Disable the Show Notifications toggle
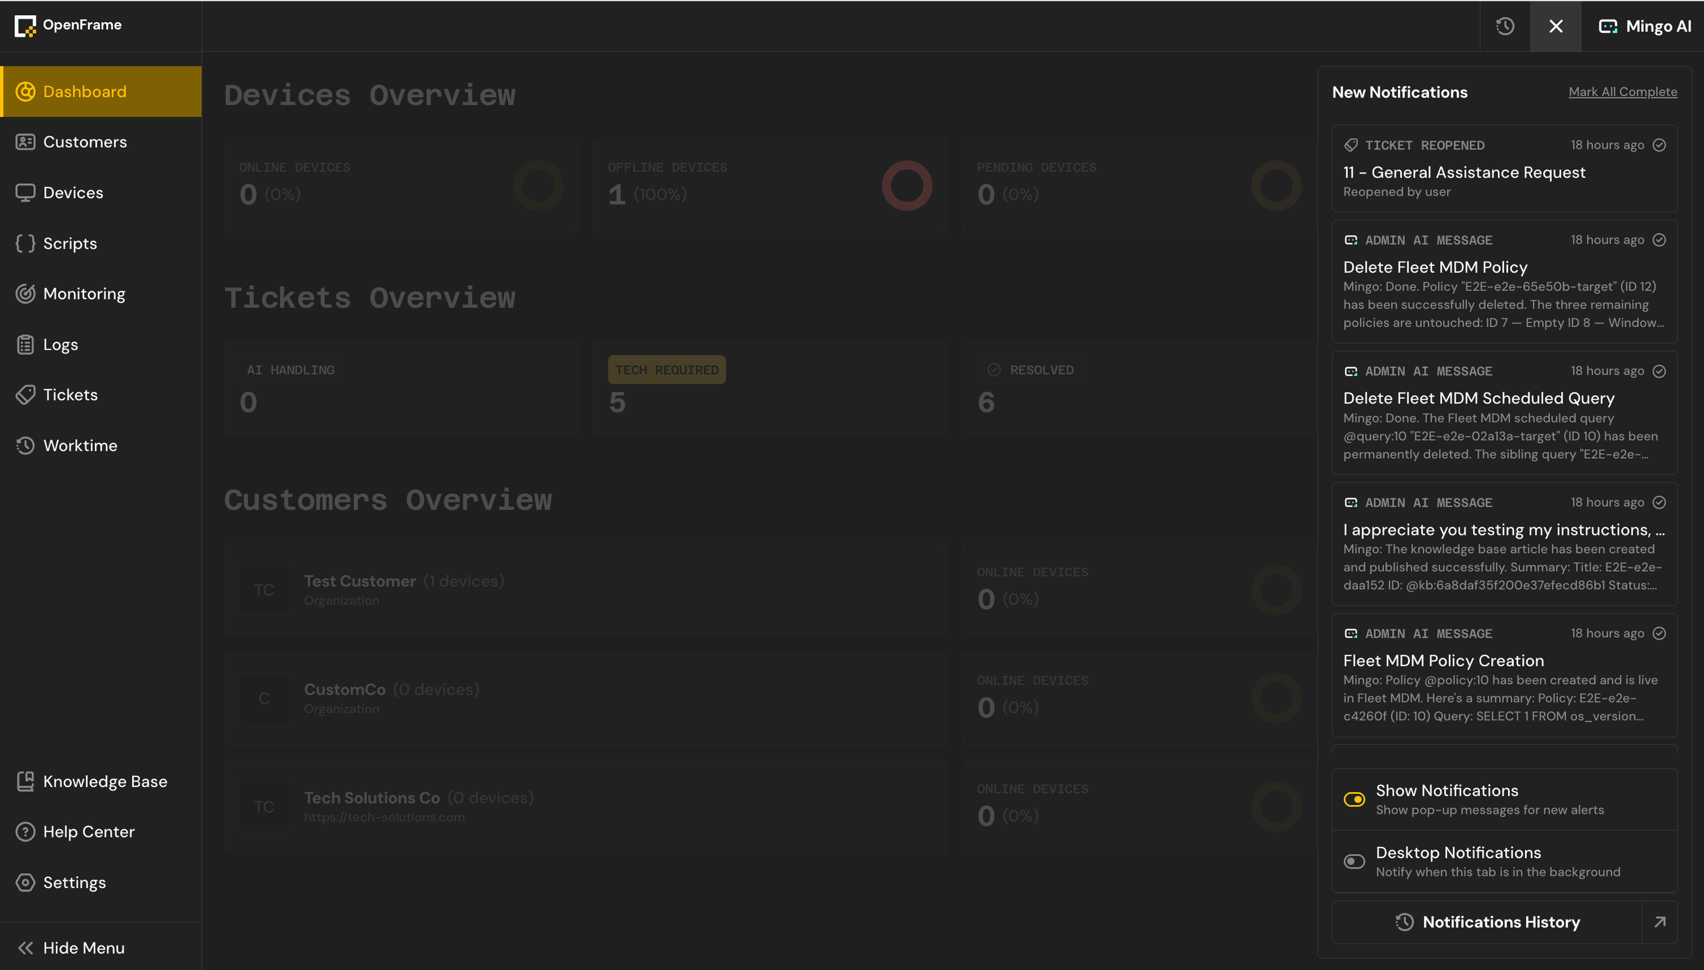1704x970 pixels. click(1354, 800)
